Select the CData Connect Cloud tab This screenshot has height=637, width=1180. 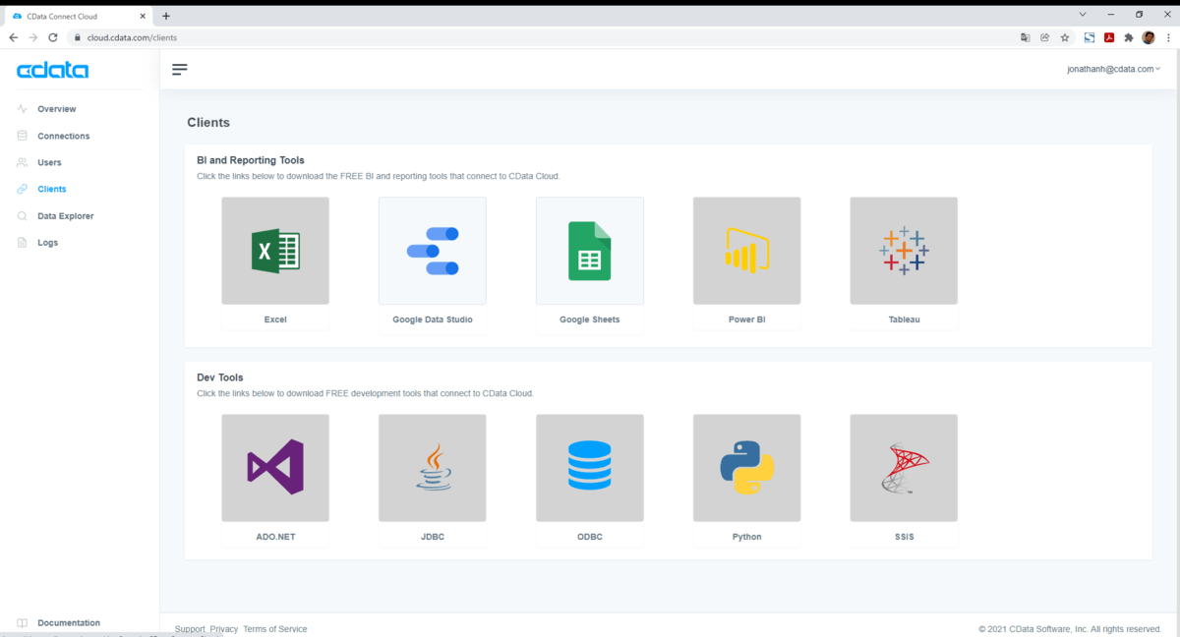[x=79, y=16]
